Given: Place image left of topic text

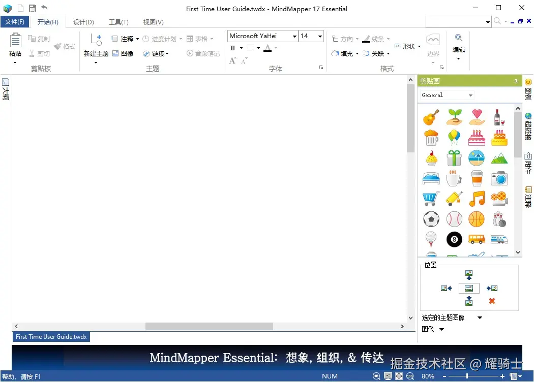Looking at the screenshot, I should tap(446, 289).
